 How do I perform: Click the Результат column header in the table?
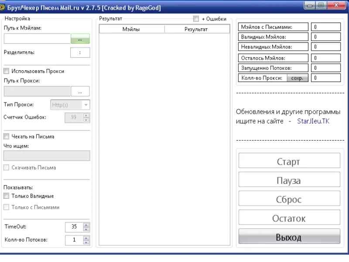pos(197,29)
